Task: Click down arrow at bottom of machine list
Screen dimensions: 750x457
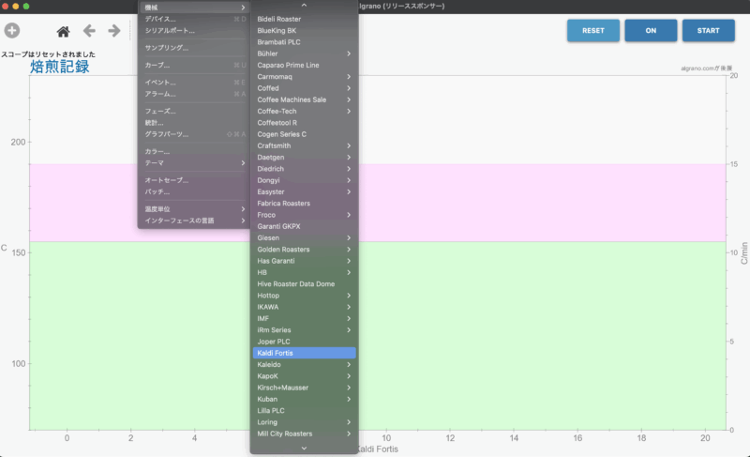Action: pos(304,448)
